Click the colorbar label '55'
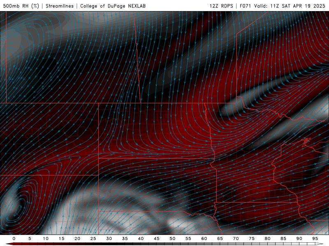The image size is (329, 246). [x=188, y=239]
